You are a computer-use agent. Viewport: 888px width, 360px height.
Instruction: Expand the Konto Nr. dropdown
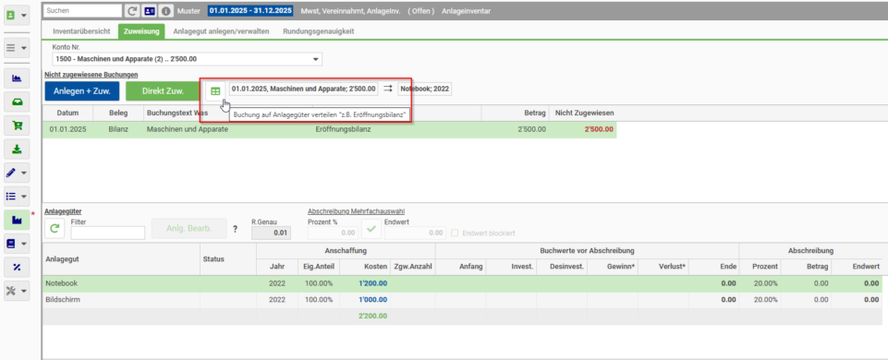(x=315, y=59)
